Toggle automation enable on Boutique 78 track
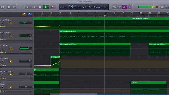Image resolution: width=169 pixels, height=95 pixels. [11, 61]
